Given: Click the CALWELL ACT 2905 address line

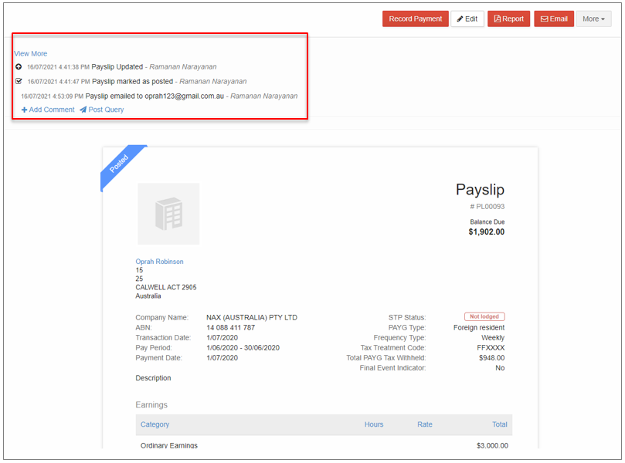Looking at the screenshot, I should pyautogui.click(x=166, y=287).
